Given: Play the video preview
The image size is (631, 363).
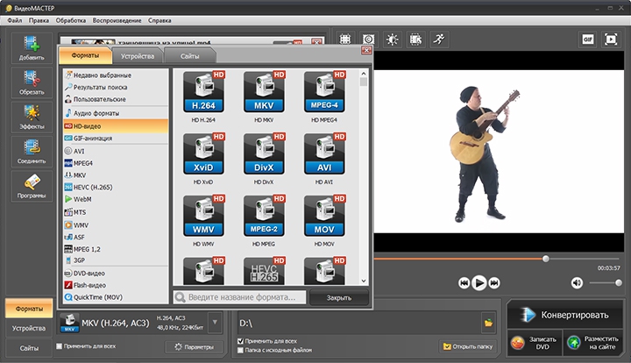Looking at the screenshot, I should (479, 283).
